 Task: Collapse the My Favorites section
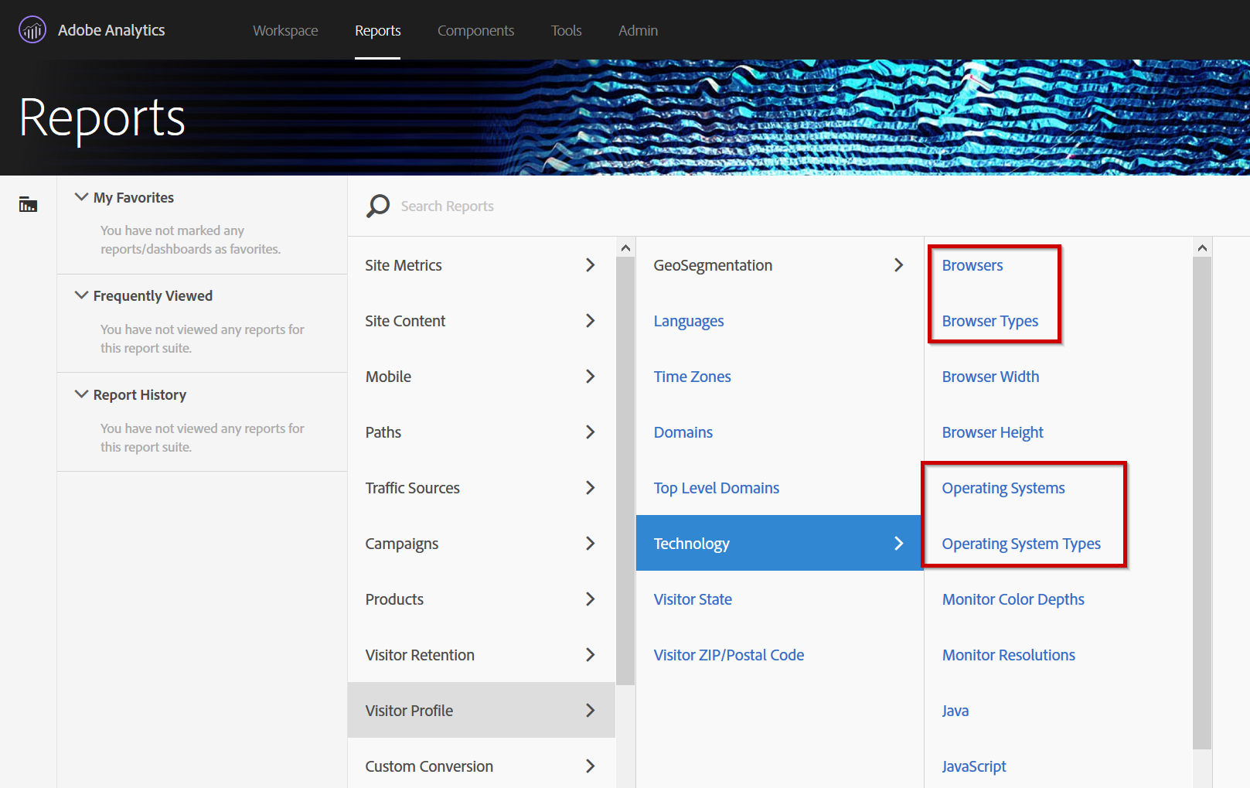[x=81, y=197]
